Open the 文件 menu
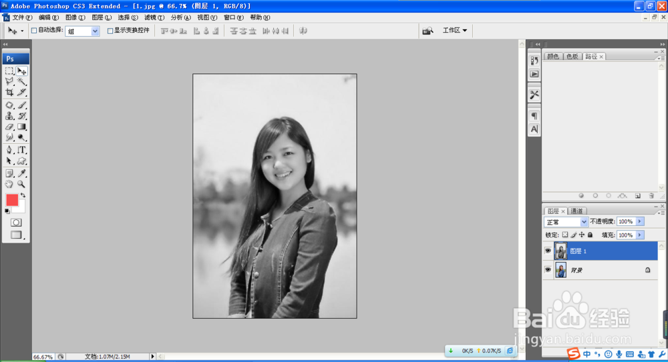The height and width of the screenshot is (362, 668). click(x=21, y=17)
